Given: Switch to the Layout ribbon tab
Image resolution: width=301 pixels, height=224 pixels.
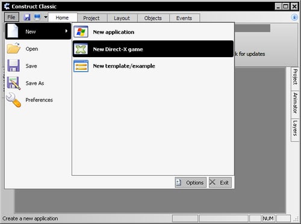Looking at the screenshot, I should coord(122,18).
